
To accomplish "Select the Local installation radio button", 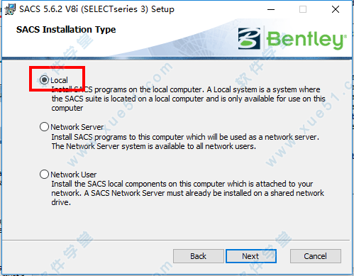I will point(44,80).
